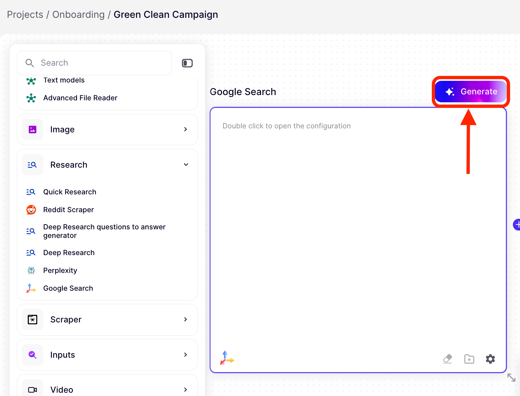Click Green Clean Campaign breadcrumb
Screen dimensions: 520x396
(x=166, y=15)
